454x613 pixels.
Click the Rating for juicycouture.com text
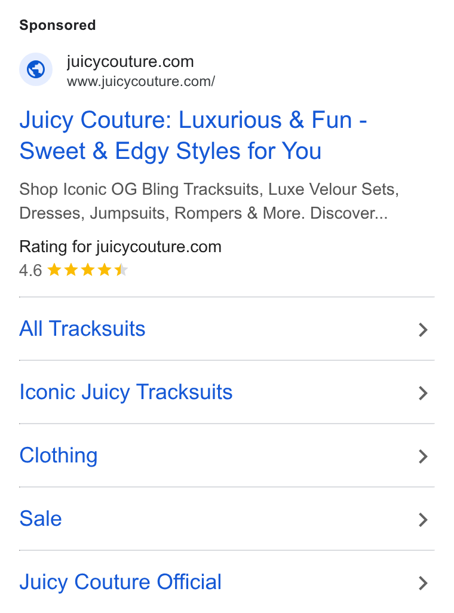(121, 247)
